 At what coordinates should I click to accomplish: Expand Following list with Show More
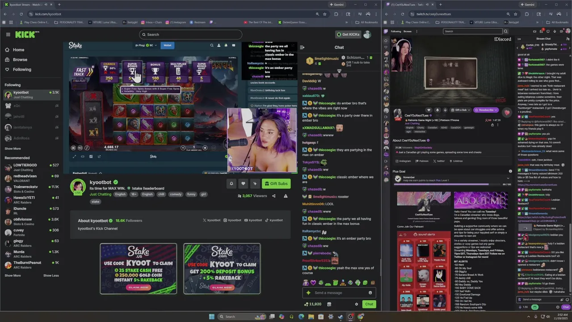click(x=13, y=148)
